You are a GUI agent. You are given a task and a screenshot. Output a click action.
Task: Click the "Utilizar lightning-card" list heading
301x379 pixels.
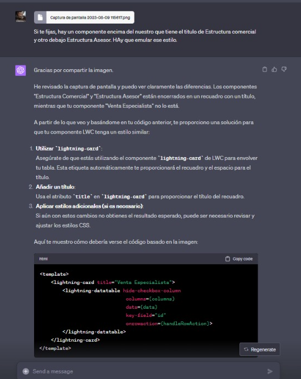click(x=69, y=148)
